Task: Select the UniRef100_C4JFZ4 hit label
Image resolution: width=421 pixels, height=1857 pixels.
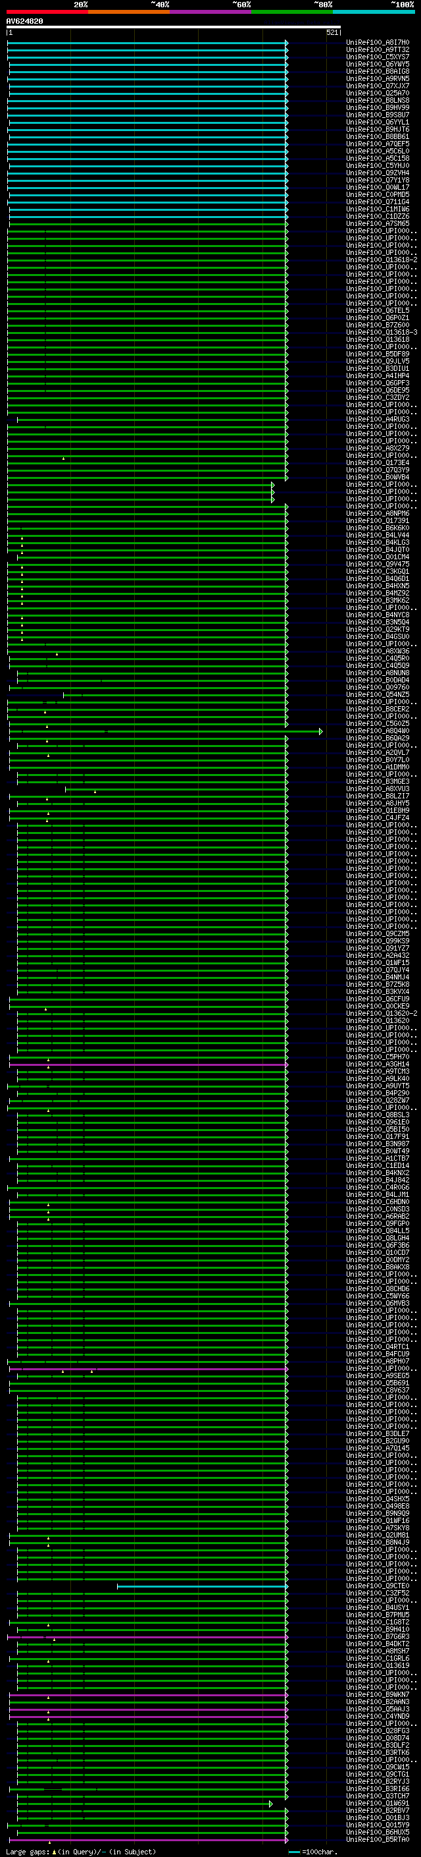Action: pos(378,818)
